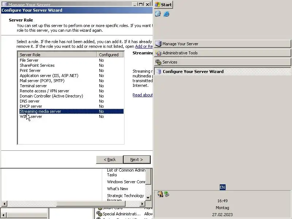
Task: Open List of Common Admin Tasks link
Action: [x=126, y=172]
